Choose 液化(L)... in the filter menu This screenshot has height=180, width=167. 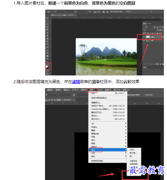tap(108, 115)
